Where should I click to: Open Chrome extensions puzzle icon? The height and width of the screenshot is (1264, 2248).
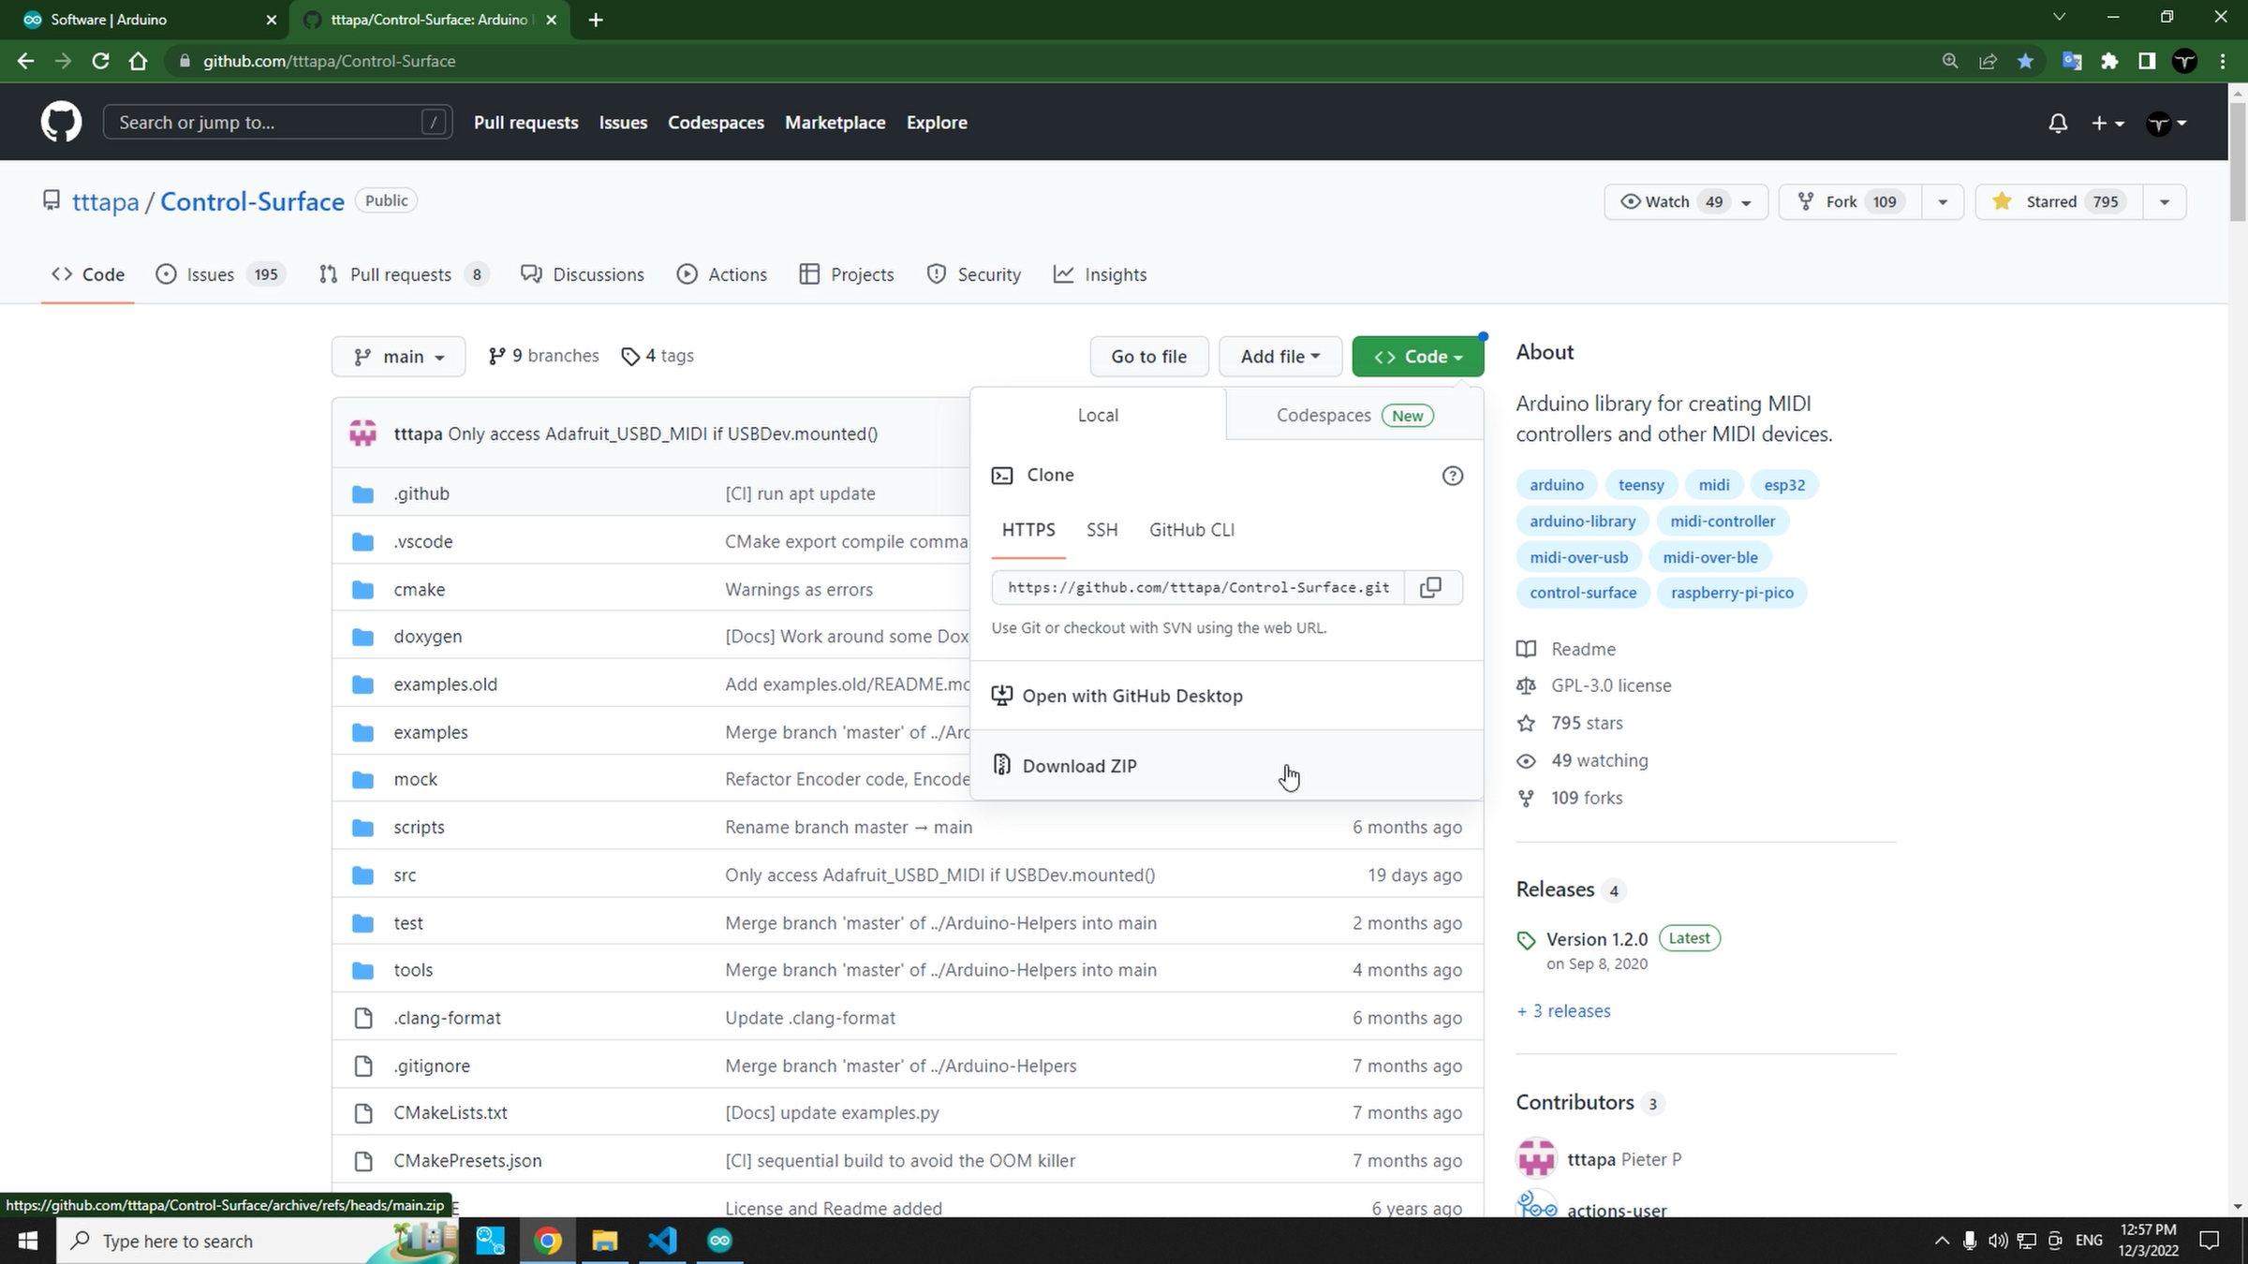(x=2109, y=61)
